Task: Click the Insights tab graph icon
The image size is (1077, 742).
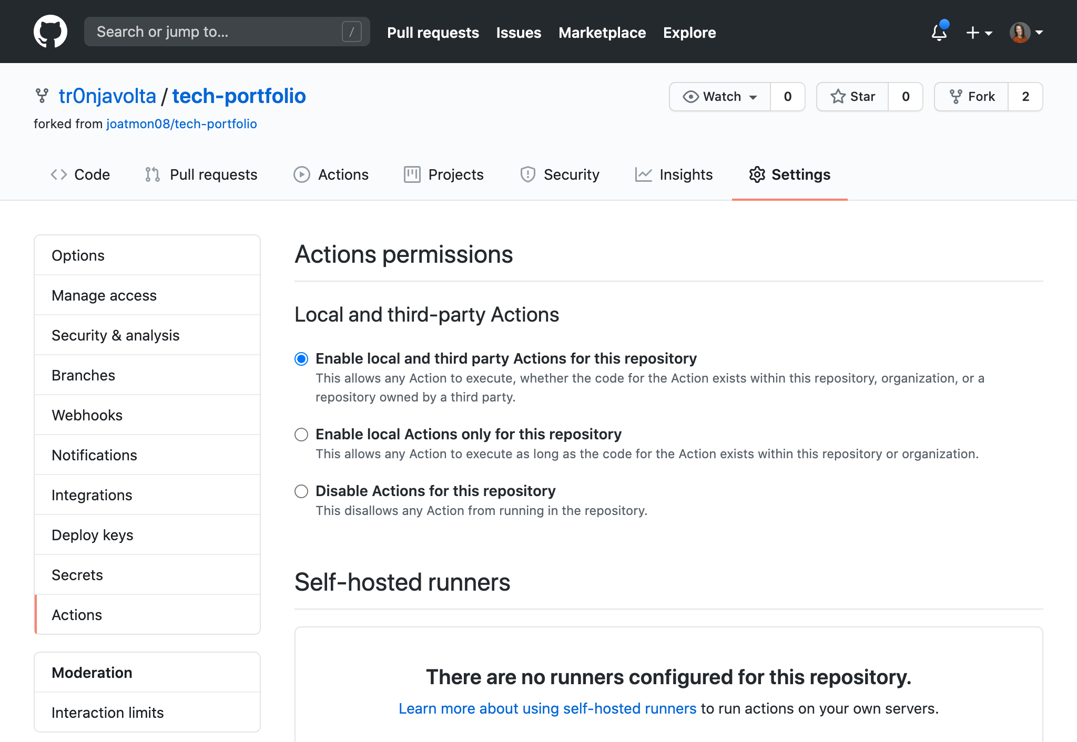Action: click(643, 174)
